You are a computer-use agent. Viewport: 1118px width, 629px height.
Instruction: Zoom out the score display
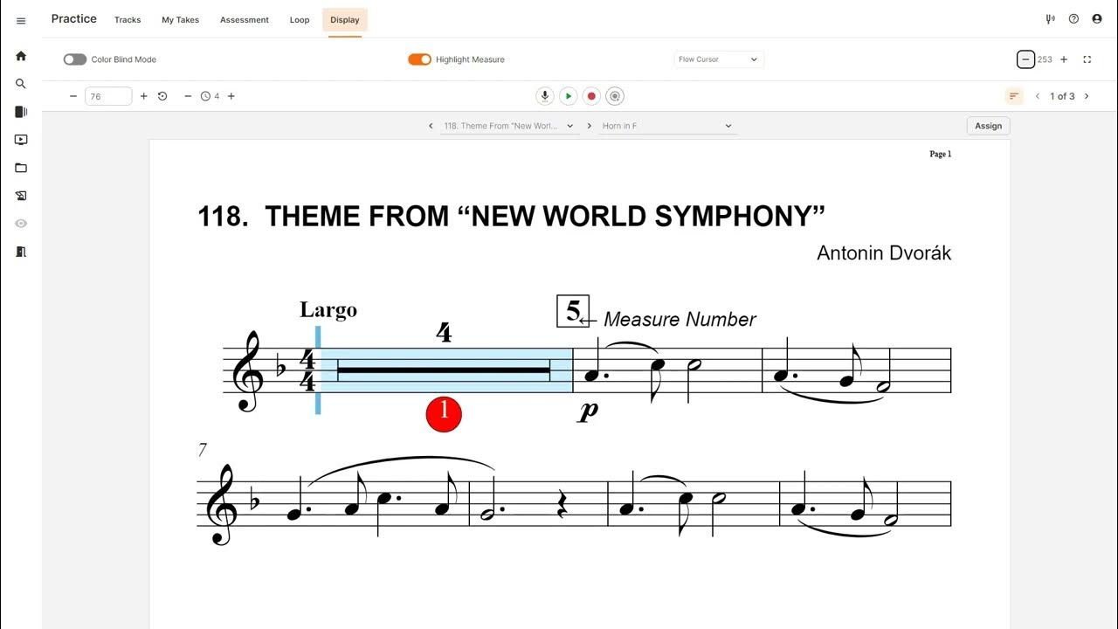click(x=1025, y=59)
